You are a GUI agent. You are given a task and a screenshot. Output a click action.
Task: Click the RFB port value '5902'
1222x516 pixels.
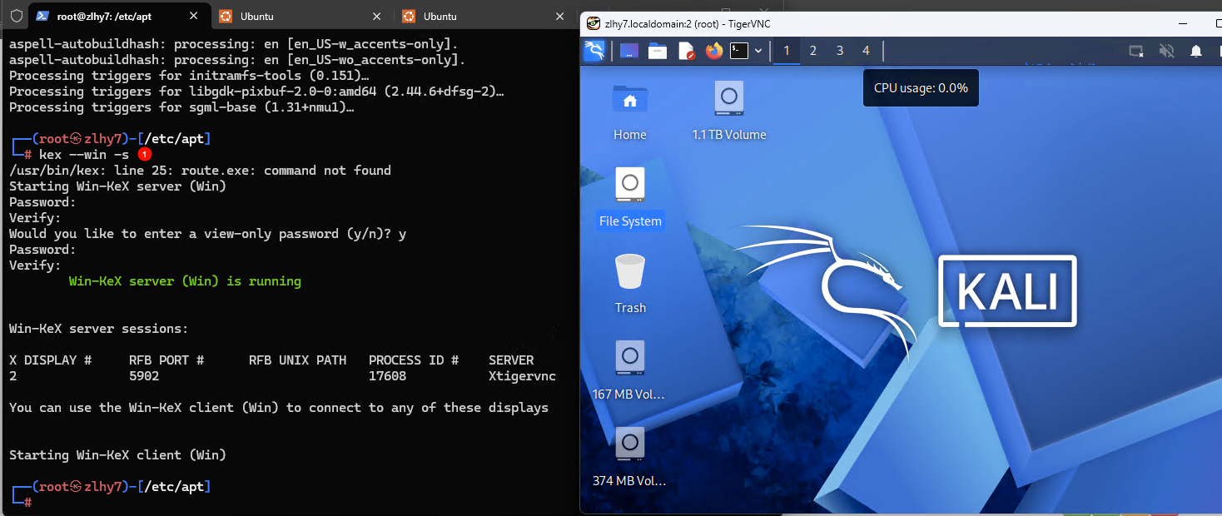(144, 376)
